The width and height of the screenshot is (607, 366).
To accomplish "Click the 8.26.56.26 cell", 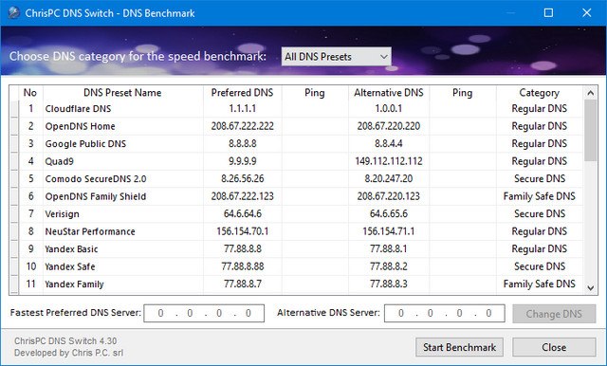I will point(243,179).
